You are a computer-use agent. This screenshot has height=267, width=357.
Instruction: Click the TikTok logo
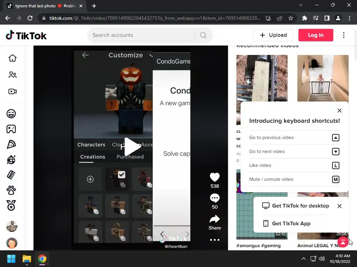[26, 35]
